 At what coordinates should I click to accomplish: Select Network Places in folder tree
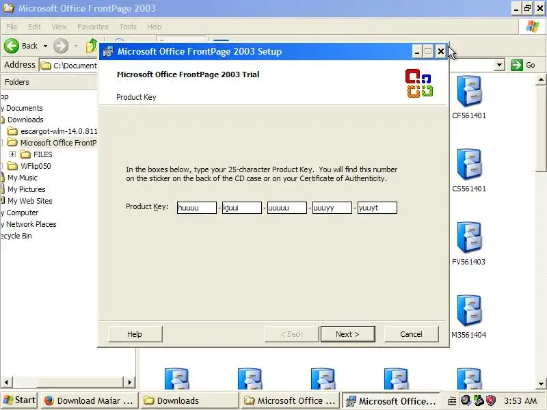coord(29,224)
